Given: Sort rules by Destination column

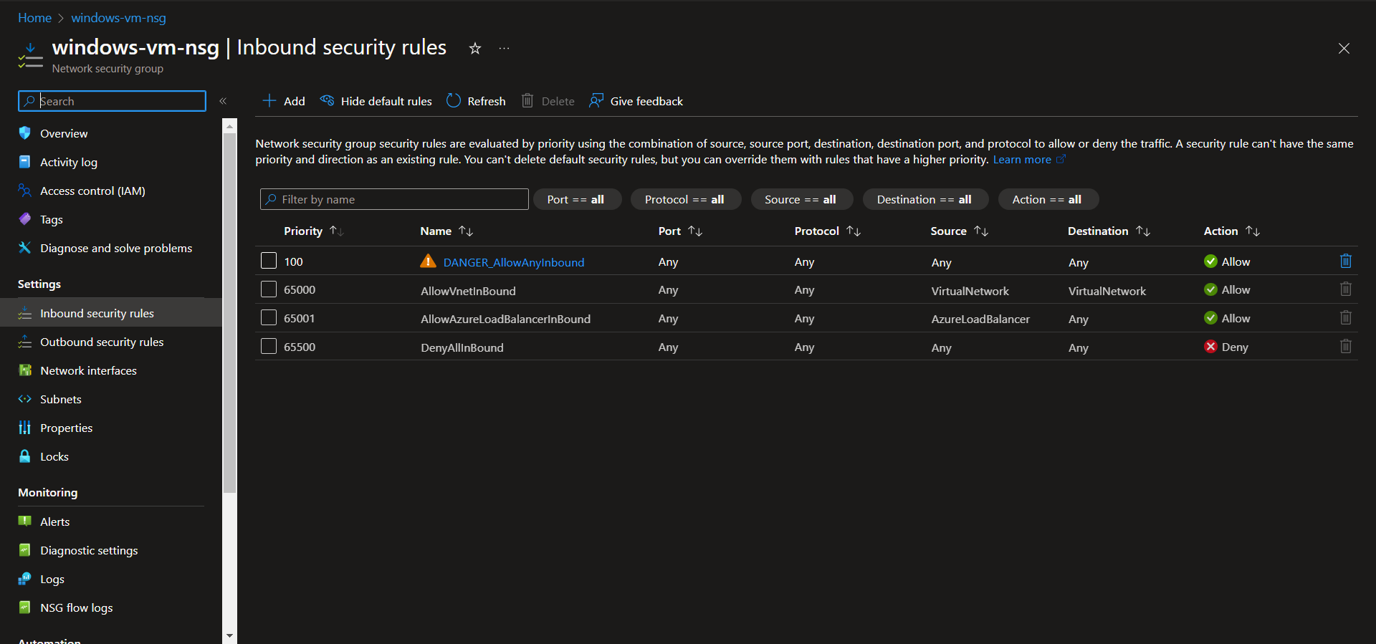Looking at the screenshot, I should [x=1109, y=231].
